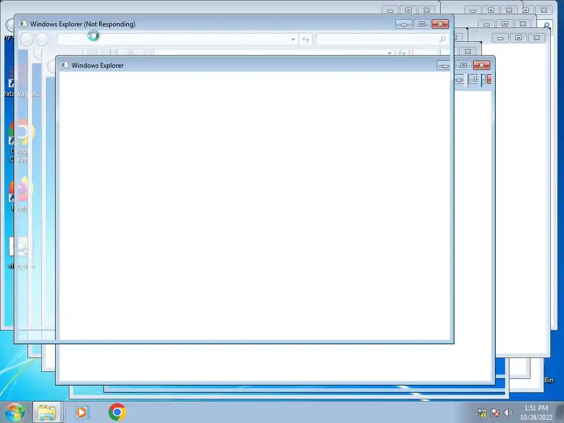
Task: Open the Windows Start menu orb
Action: (15, 412)
